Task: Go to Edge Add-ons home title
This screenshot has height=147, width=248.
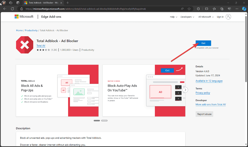Action: pos(51,17)
